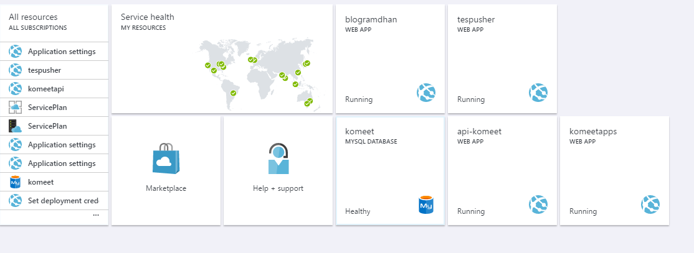Click the green health marker on US west coast
This screenshot has height=253, width=694.
point(208,65)
